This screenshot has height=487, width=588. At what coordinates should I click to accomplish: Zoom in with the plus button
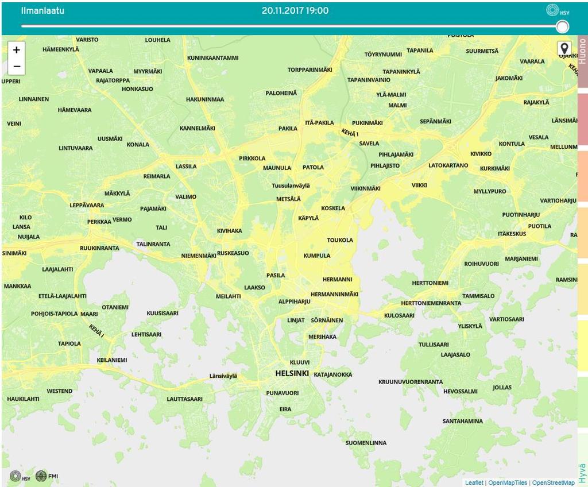17,50
